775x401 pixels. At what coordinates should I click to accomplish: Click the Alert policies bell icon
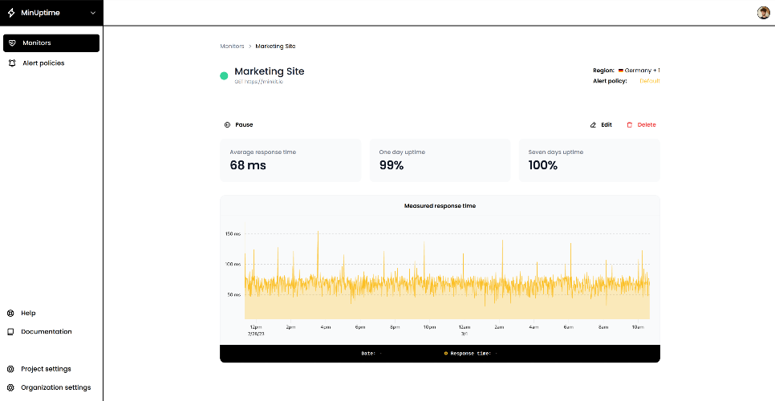click(12, 63)
